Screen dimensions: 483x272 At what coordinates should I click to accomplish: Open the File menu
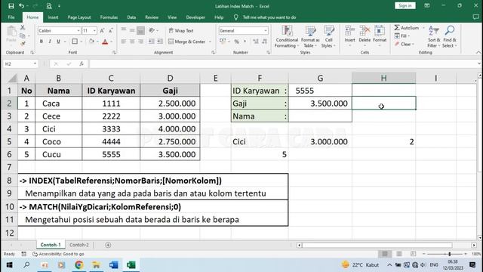pyautogui.click(x=11, y=17)
